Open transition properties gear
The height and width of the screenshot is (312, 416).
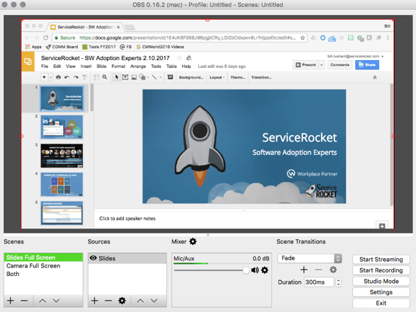tap(333, 270)
